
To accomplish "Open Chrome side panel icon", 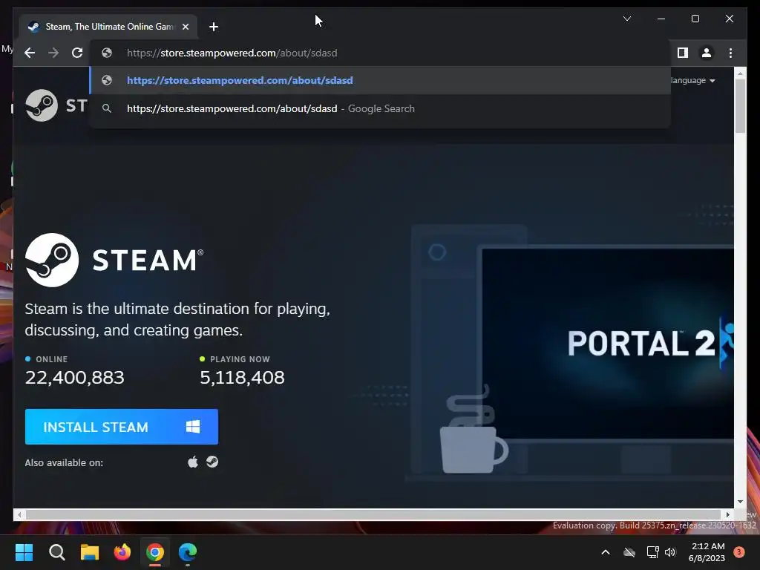I will (683, 53).
